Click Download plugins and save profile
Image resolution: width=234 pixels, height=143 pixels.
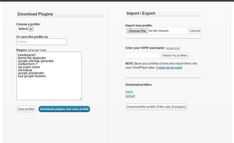click(64, 109)
